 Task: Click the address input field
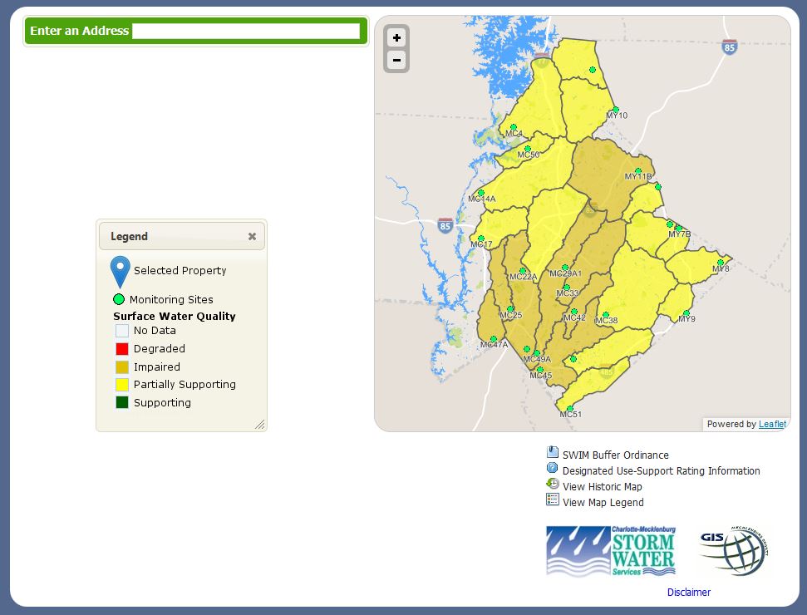point(246,31)
